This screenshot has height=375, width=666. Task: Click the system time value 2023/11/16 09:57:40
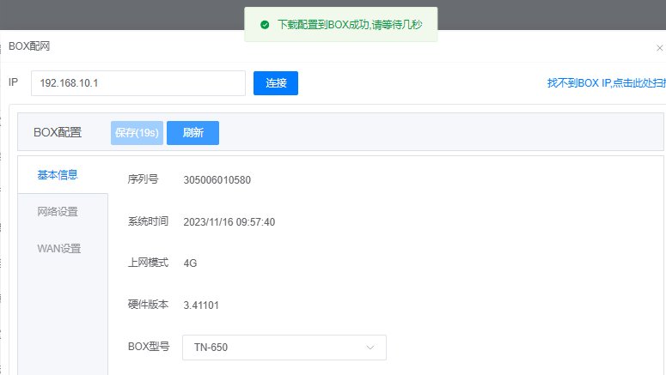(x=229, y=221)
